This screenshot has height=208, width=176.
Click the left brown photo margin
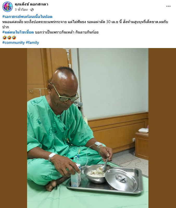14,128
